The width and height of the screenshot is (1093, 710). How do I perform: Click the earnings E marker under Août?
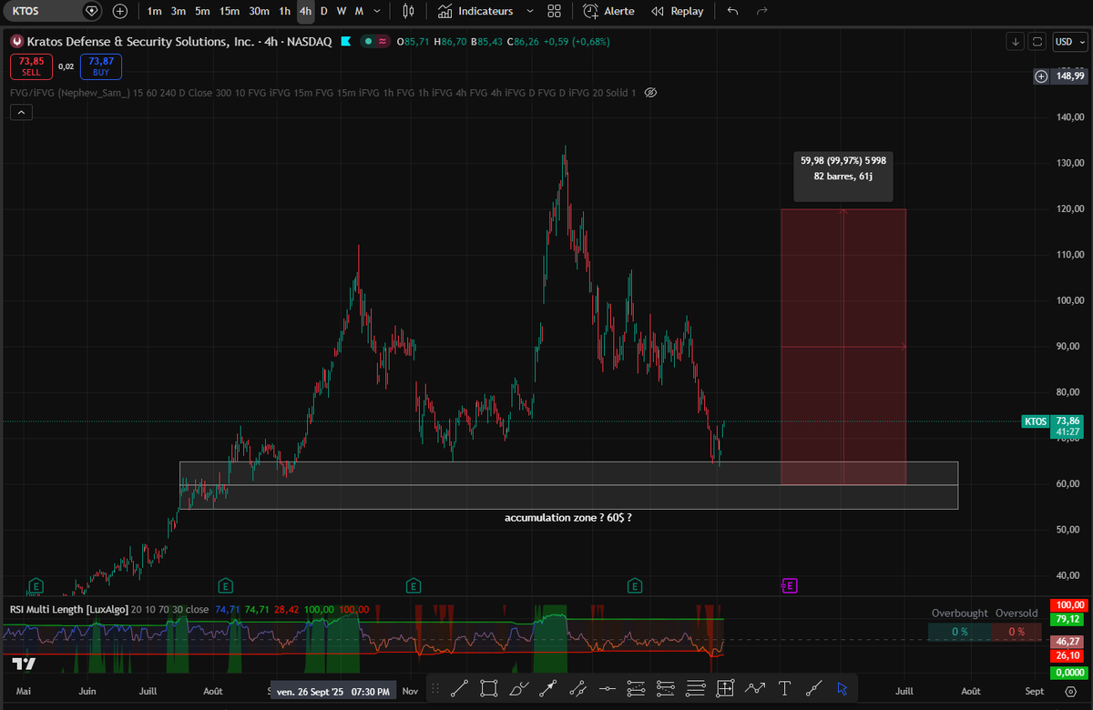click(225, 585)
